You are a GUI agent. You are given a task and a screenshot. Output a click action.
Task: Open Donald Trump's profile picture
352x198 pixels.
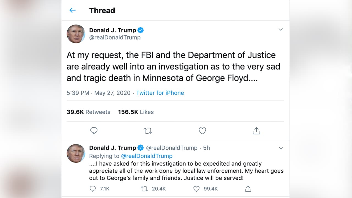coord(76,34)
